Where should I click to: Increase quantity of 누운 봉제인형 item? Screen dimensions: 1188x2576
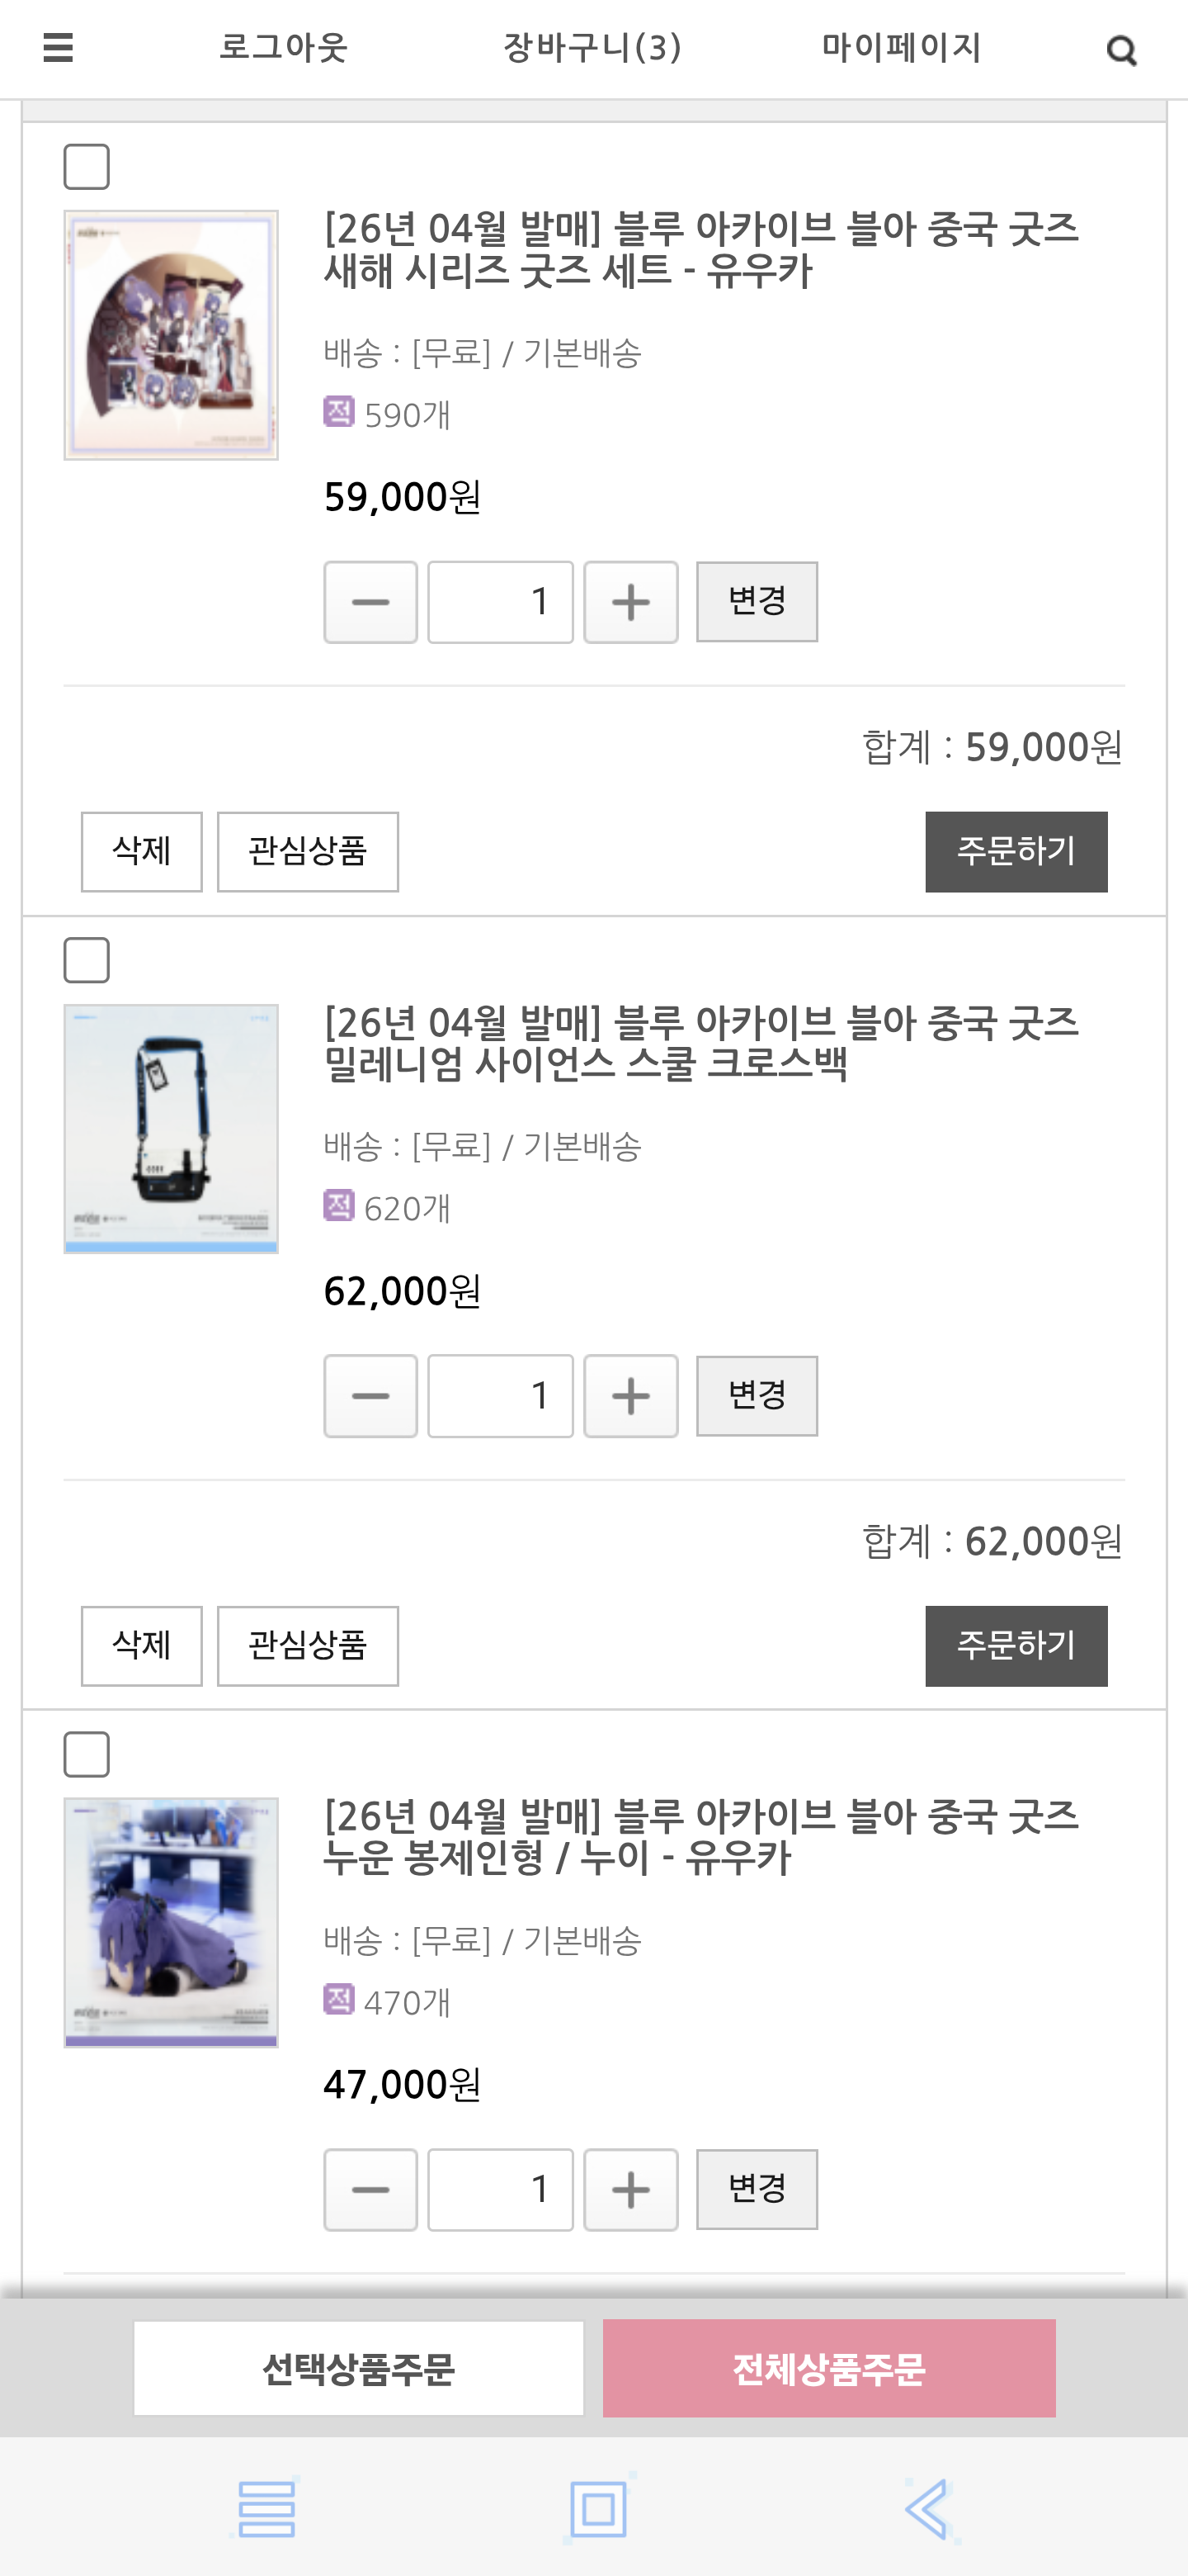click(630, 2190)
